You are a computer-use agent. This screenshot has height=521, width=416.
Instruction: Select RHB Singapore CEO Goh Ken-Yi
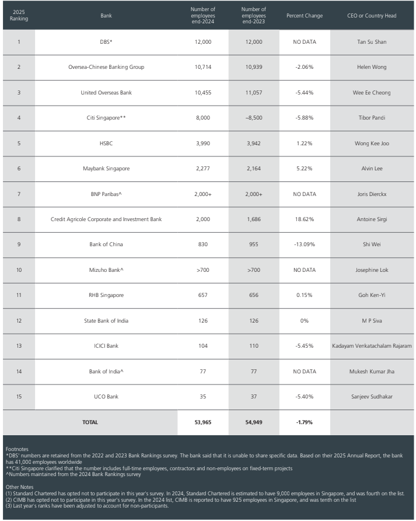[372, 295]
